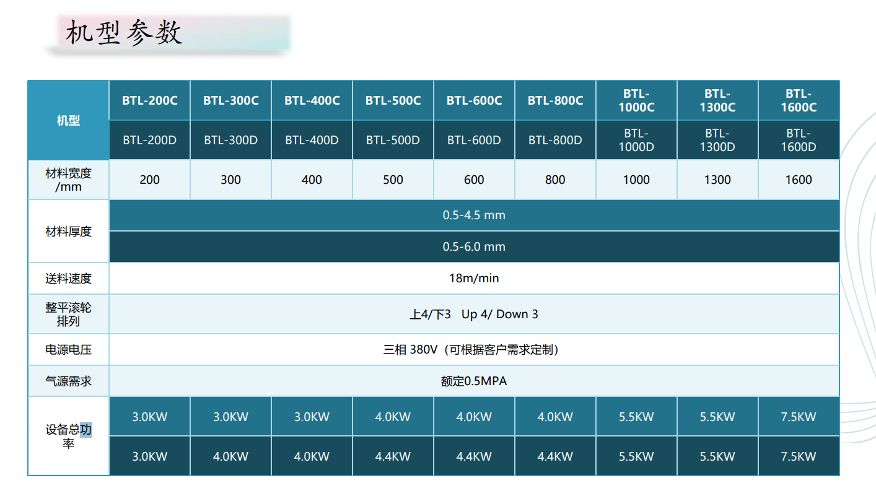The image size is (876, 499).
Task: Select the 设备总功率 row label
Action: pyautogui.click(x=68, y=436)
